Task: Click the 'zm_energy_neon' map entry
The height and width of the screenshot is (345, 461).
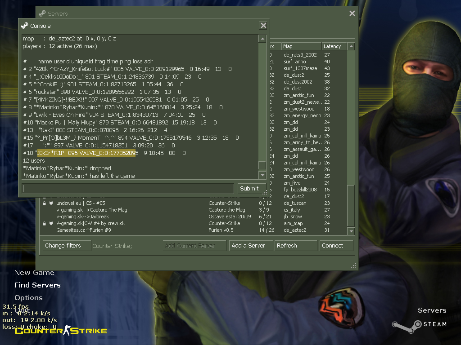Action: click(302, 115)
